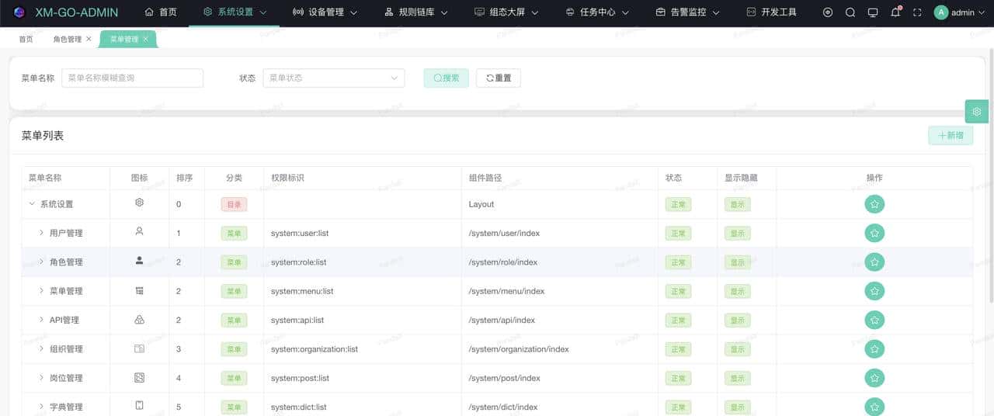Click the organization icon in 组织管理 row
Image resolution: width=994 pixels, height=416 pixels.
(x=140, y=348)
